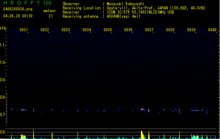
Task: Click the Receiver label
Action: tap(71, 12)
